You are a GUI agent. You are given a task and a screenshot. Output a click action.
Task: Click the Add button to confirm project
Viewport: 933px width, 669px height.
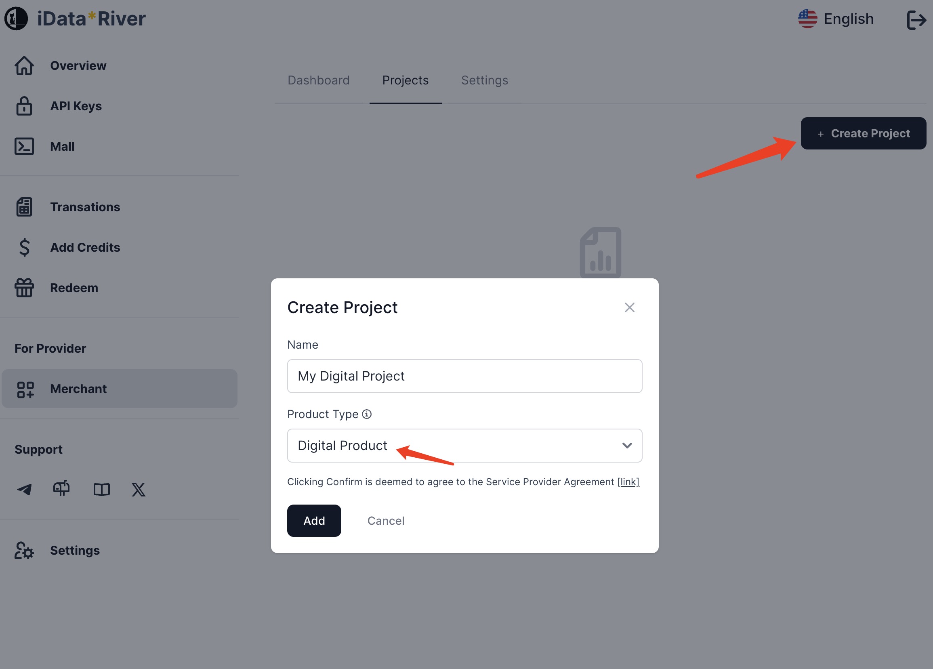(x=314, y=521)
